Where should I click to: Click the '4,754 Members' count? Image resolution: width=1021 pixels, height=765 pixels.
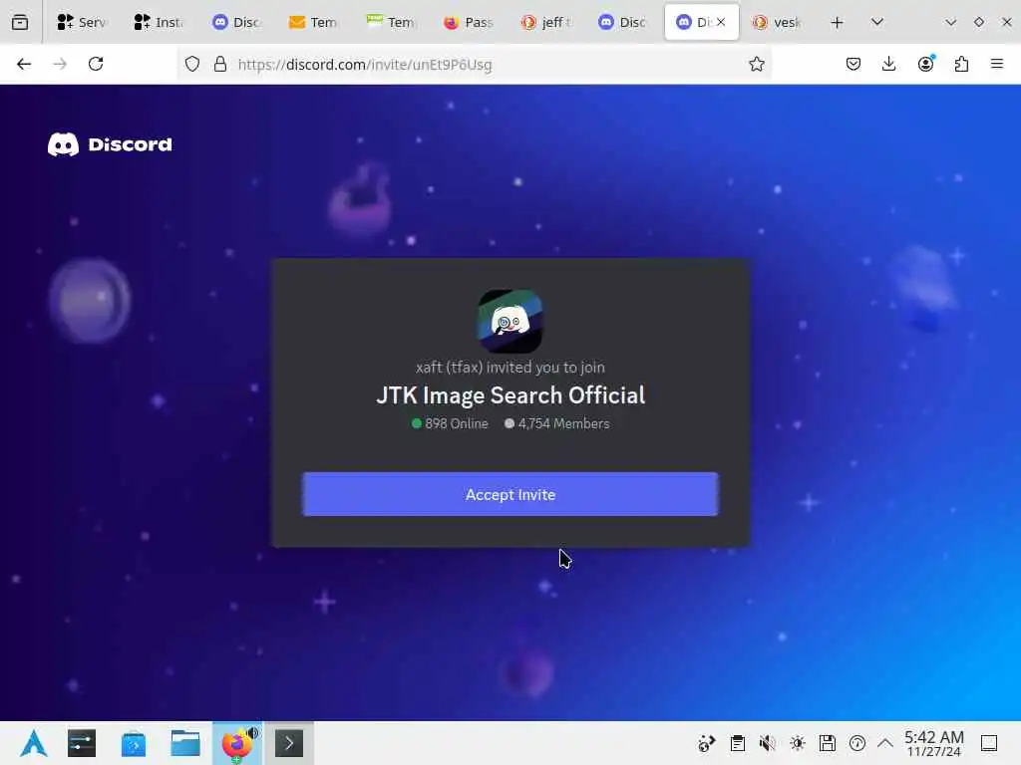(556, 423)
